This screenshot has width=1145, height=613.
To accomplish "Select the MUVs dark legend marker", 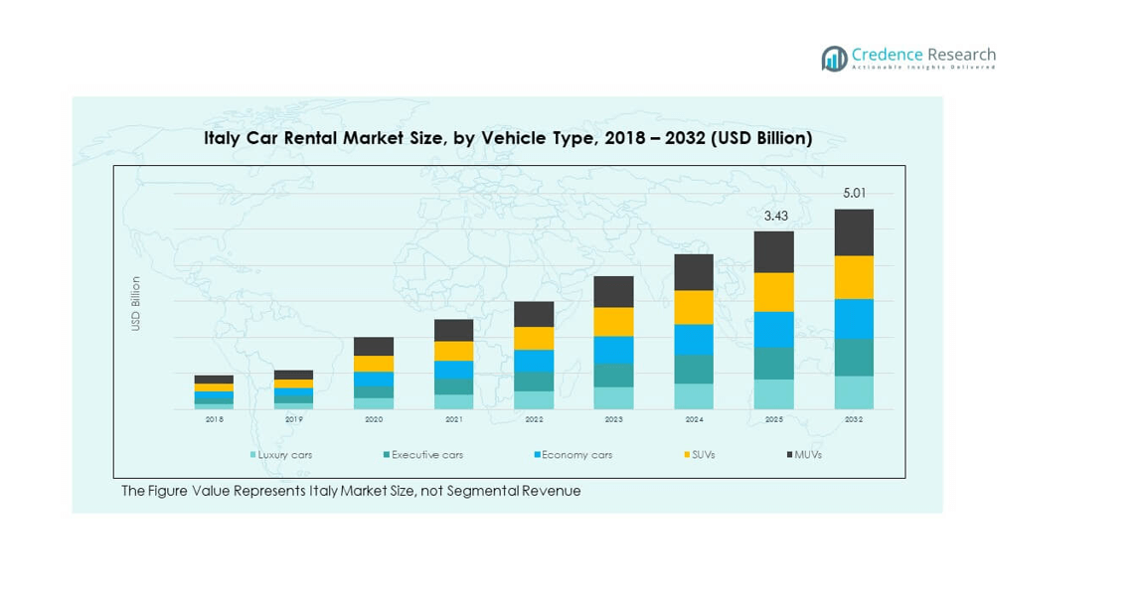I will [789, 455].
